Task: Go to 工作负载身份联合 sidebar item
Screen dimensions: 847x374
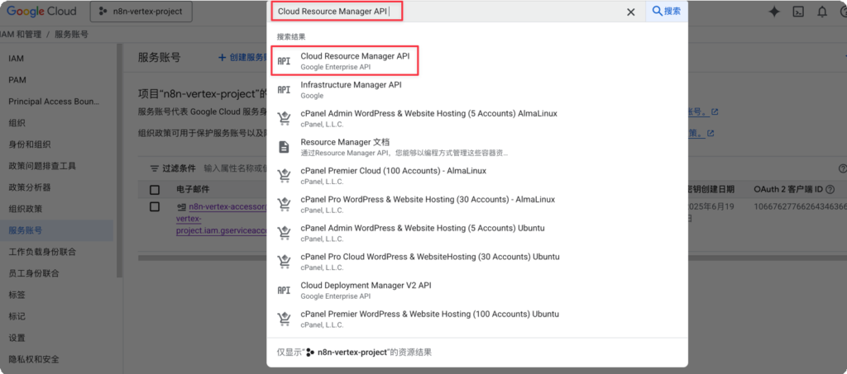Action: pyautogui.click(x=41, y=252)
